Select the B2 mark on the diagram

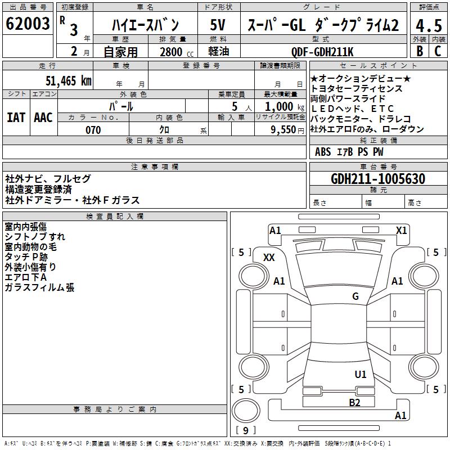(354, 403)
